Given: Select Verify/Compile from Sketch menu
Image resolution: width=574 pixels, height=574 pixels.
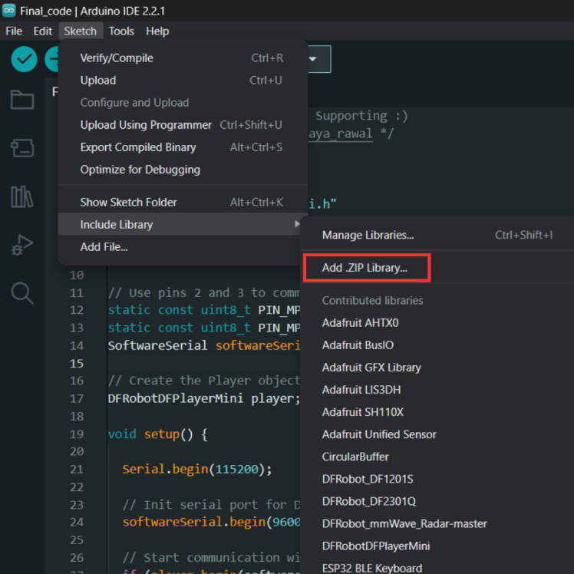Looking at the screenshot, I should point(117,58).
